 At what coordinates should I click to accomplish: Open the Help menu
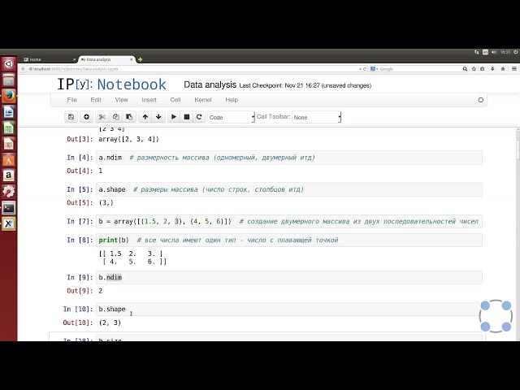(232, 100)
